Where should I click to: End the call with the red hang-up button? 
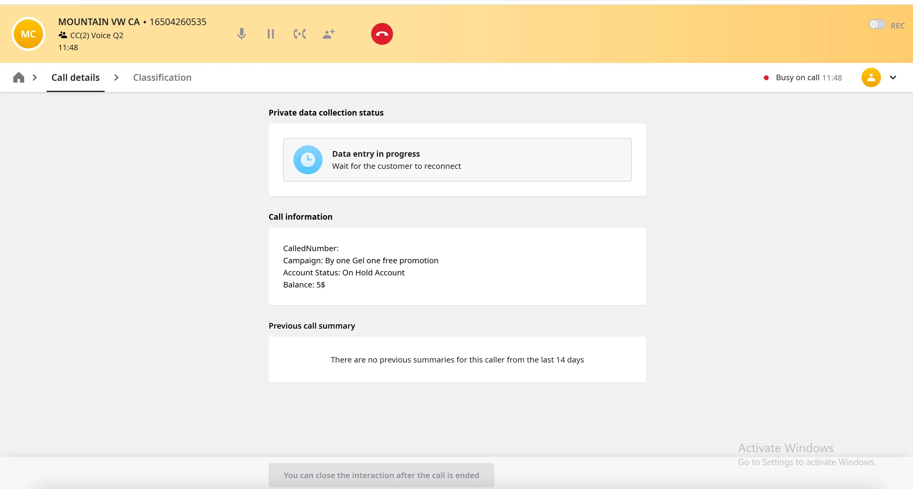(x=382, y=34)
